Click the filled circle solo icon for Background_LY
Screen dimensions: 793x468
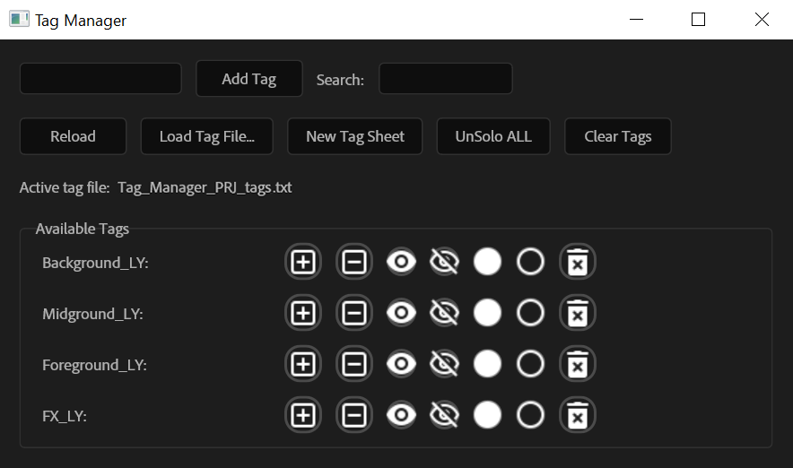click(x=487, y=262)
